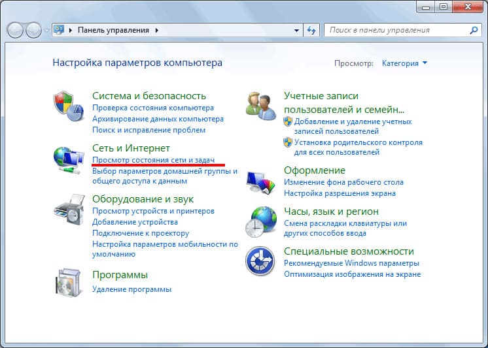The height and width of the screenshot is (348, 488).
Task: Open Выбор параметров домашней группы link
Action: [165, 176]
